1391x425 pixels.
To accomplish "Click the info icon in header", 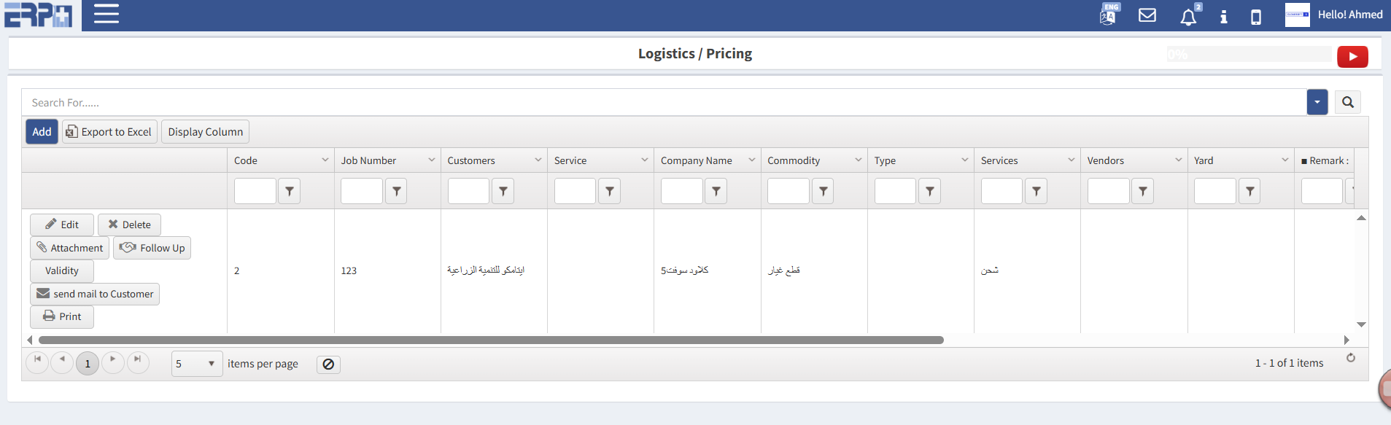I will 1224,17.
